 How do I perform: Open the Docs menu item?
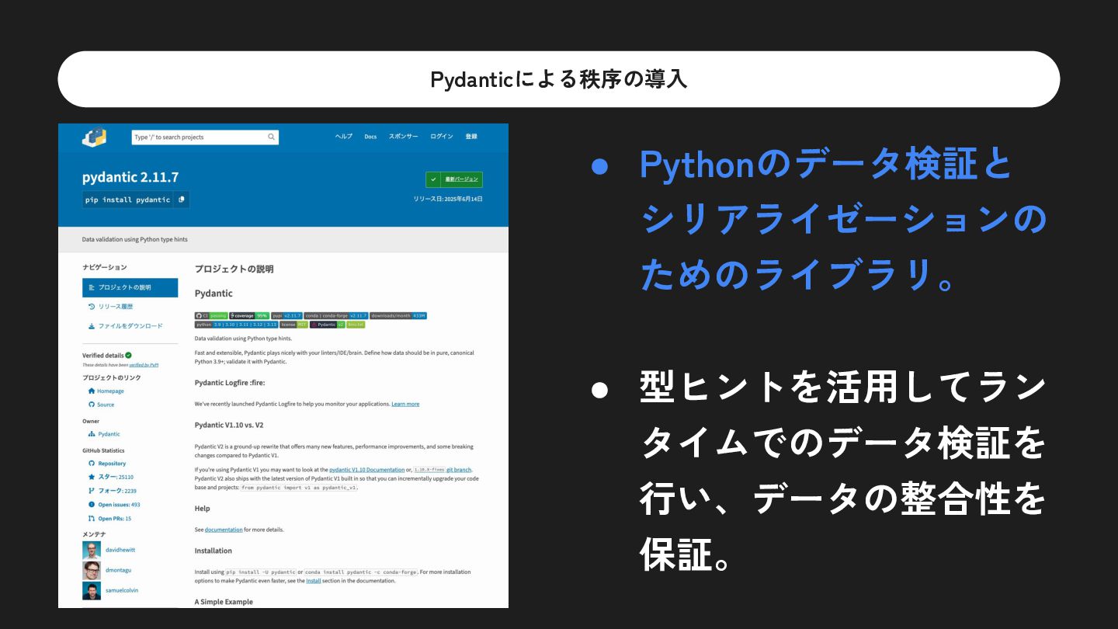[x=370, y=137]
